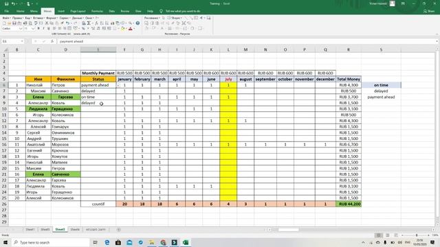Viewport: 440px width, 247px height.
Task: Click the red Font Color button
Action: point(130,29)
